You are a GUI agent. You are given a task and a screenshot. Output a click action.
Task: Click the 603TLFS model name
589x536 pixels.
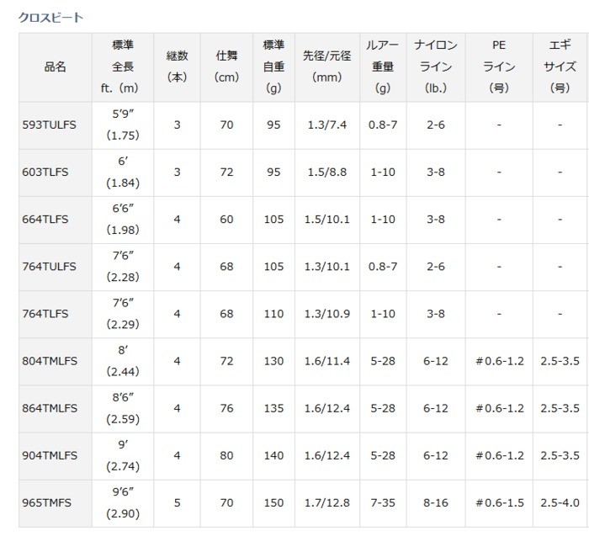point(45,172)
